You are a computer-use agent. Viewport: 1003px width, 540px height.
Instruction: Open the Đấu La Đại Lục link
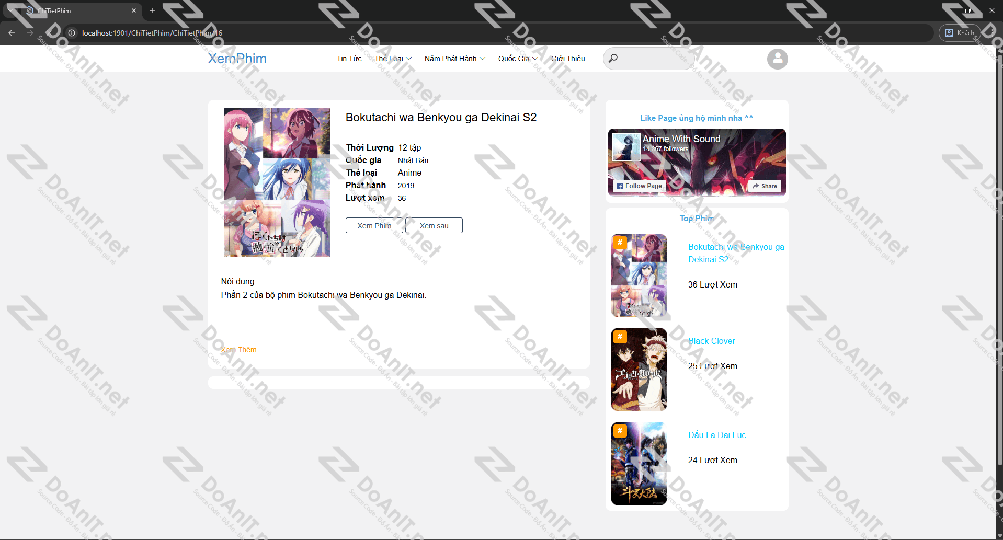coord(716,435)
